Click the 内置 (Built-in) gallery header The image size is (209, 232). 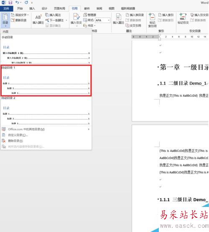(46, 32)
